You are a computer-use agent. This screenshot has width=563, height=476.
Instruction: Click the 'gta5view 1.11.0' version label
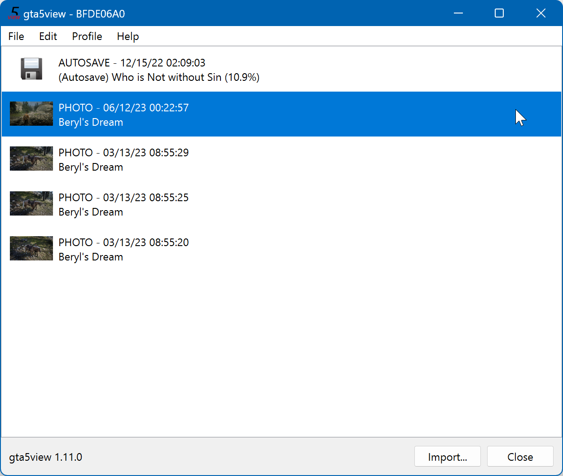(x=46, y=457)
